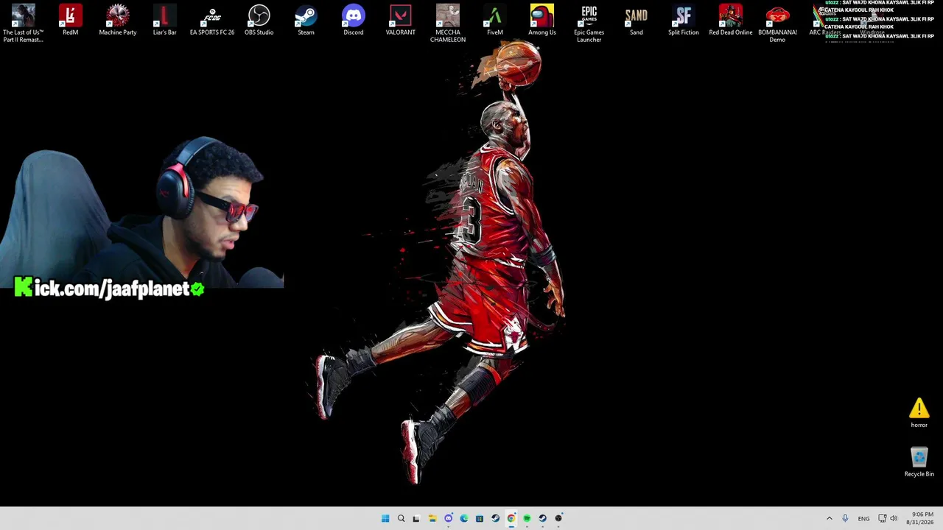Select the VALORANT desktop icon
Viewport: 943px width, 530px height.
point(401,20)
